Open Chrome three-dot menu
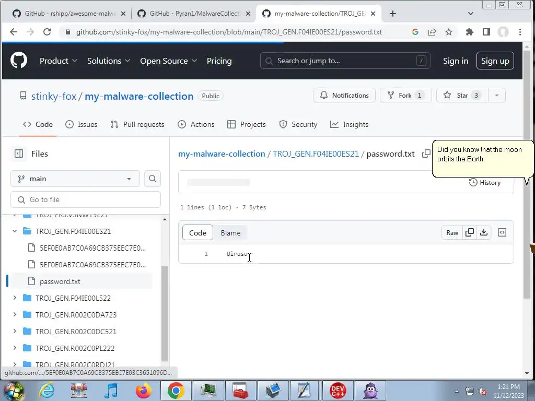Viewport: 535px width, 401px height. 520,32
